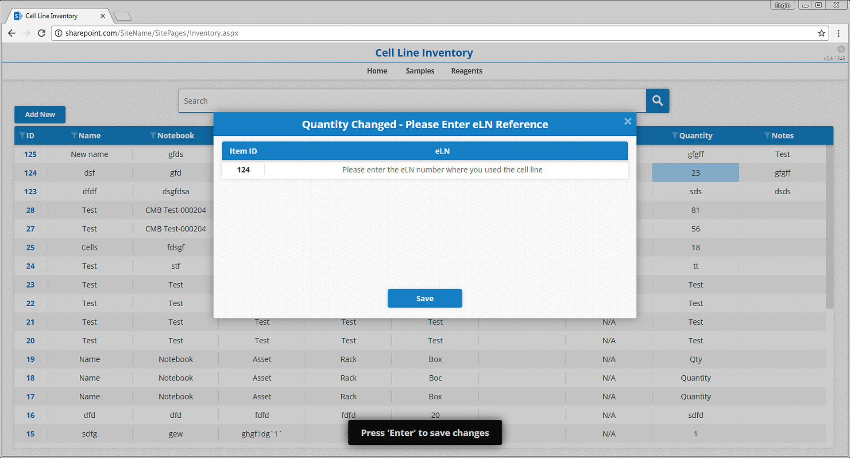Click the 'sdfd' quantity cell

pyautogui.click(x=695, y=415)
